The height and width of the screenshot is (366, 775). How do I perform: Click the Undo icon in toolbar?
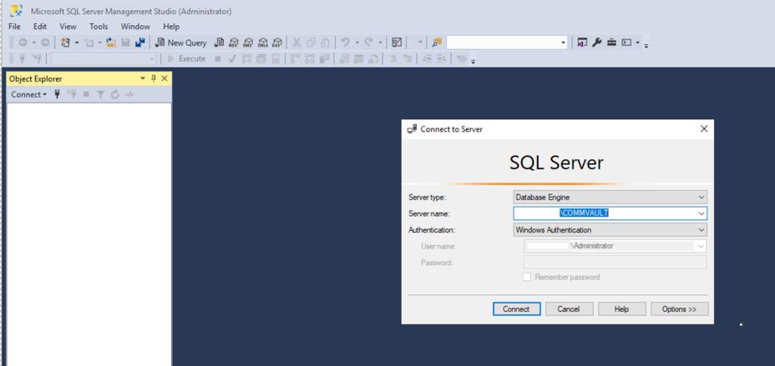pos(346,43)
